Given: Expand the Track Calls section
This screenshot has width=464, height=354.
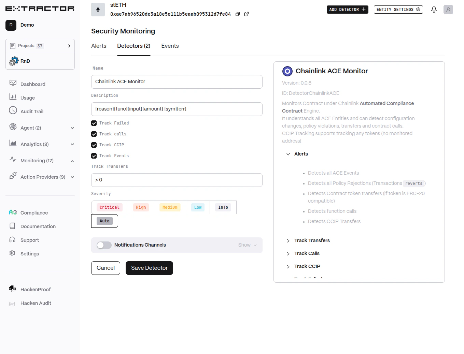Looking at the screenshot, I should point(288,254).
